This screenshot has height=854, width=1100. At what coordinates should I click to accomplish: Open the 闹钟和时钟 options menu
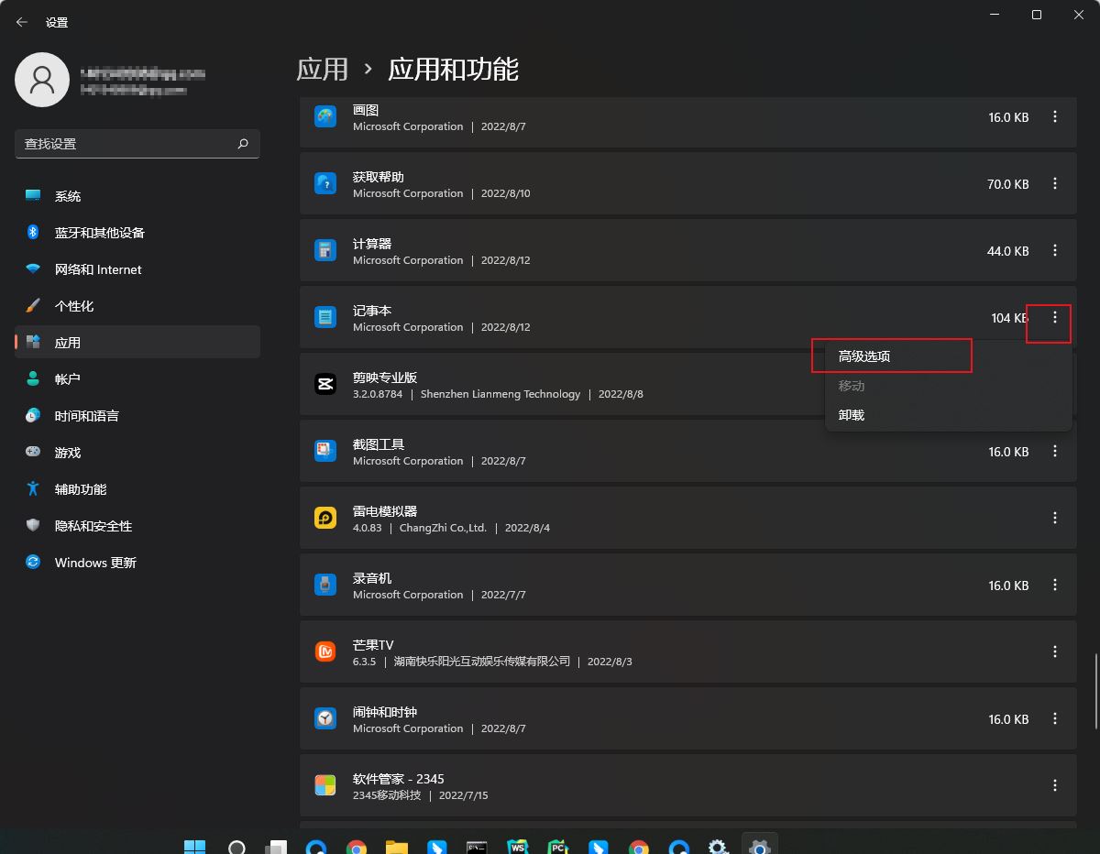tap(1055, 718)
